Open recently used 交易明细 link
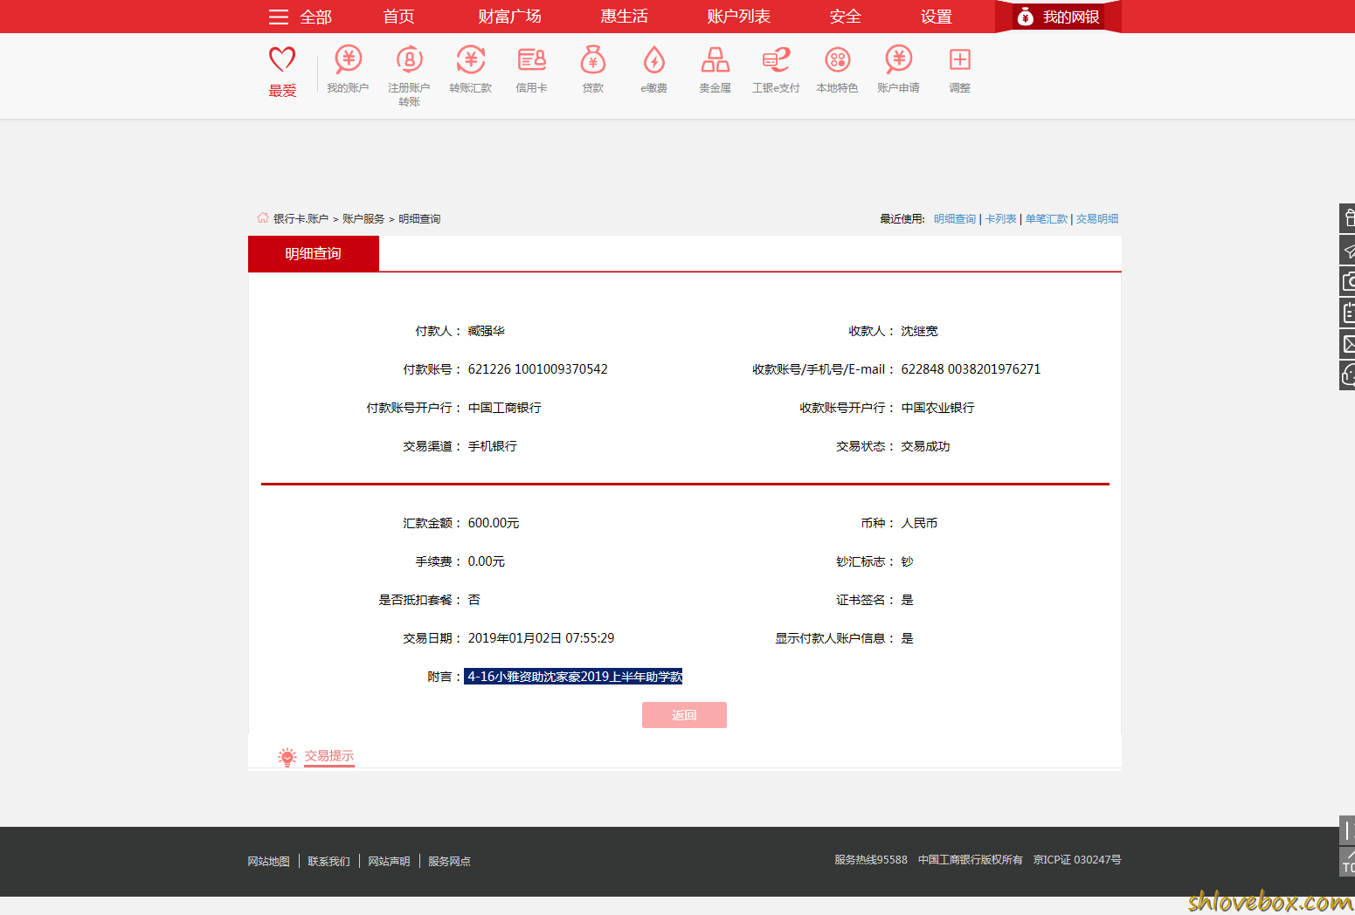The image size is (1355, 915). tap(1096, 219)
